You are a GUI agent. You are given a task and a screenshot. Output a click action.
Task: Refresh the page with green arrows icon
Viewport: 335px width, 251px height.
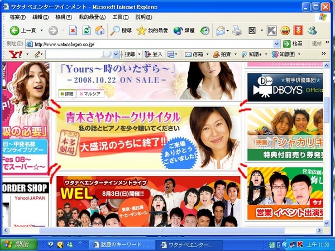pyautogui.click(x=87, y=31)
